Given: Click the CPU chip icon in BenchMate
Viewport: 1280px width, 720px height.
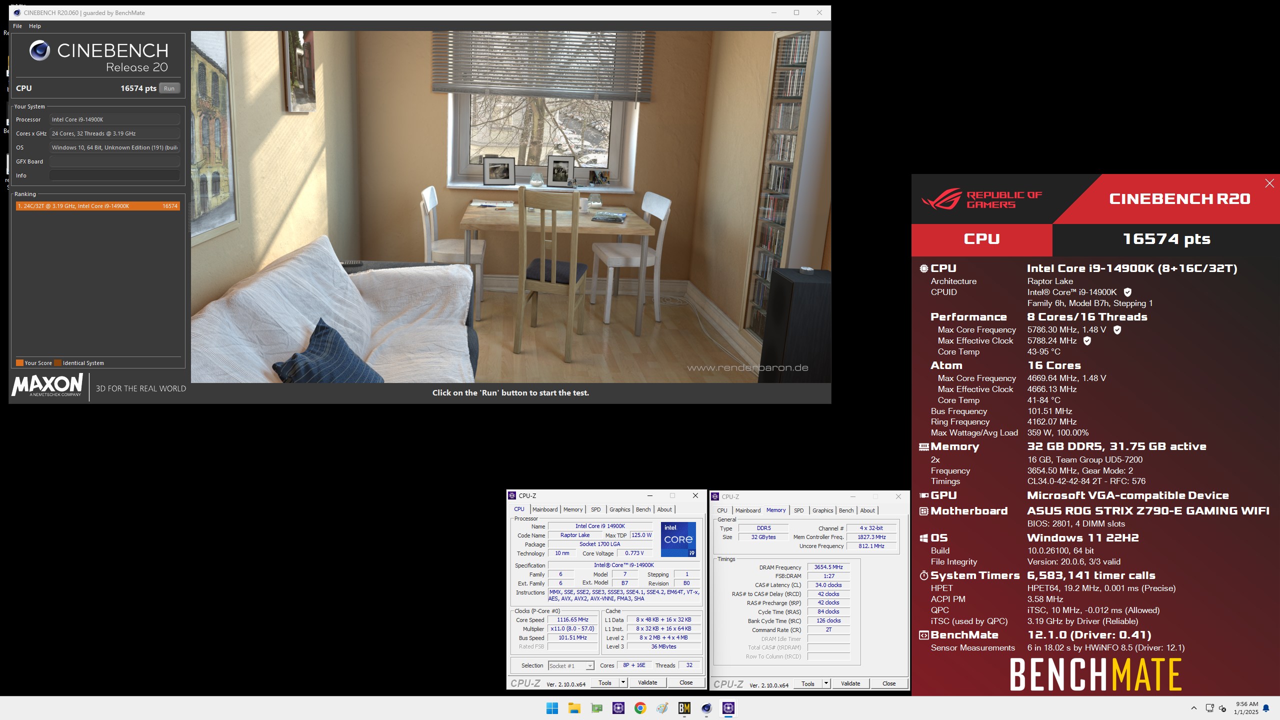Looking at the screenshot, I should coord(924,268).
